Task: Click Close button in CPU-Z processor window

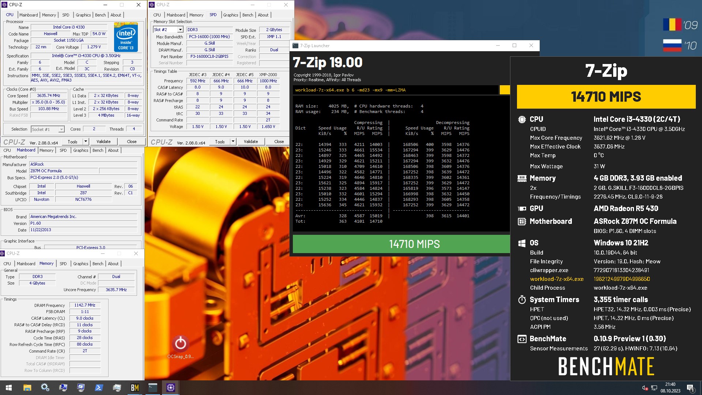Action: 132,142
